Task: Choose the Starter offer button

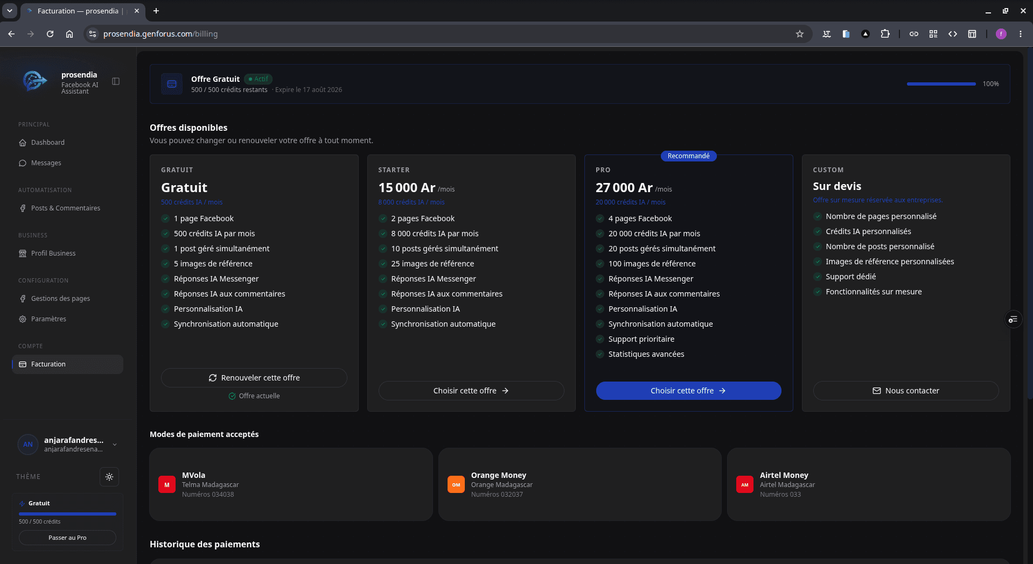Action: click(x=471, y=391)
